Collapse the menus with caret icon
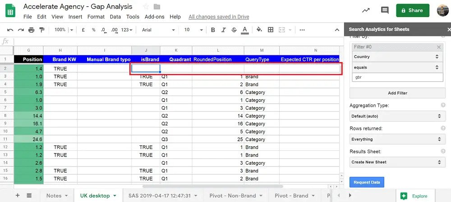 point(337,30)
